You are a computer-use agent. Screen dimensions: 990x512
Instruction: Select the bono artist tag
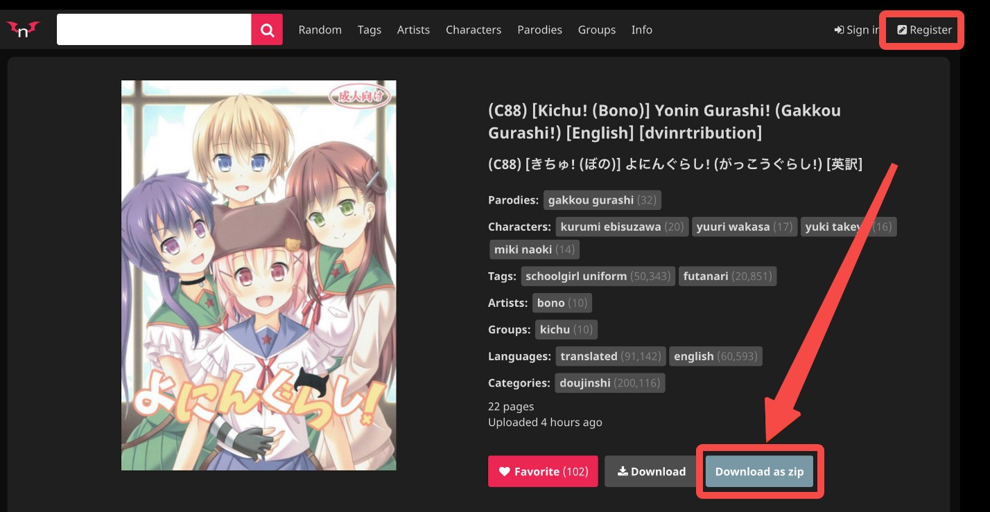point(562,303)
